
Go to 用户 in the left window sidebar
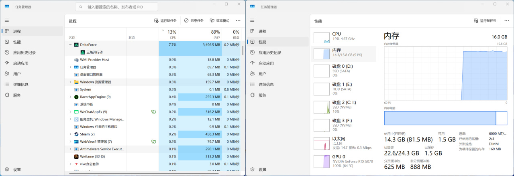pyautogui.click(x=32, y=74)
